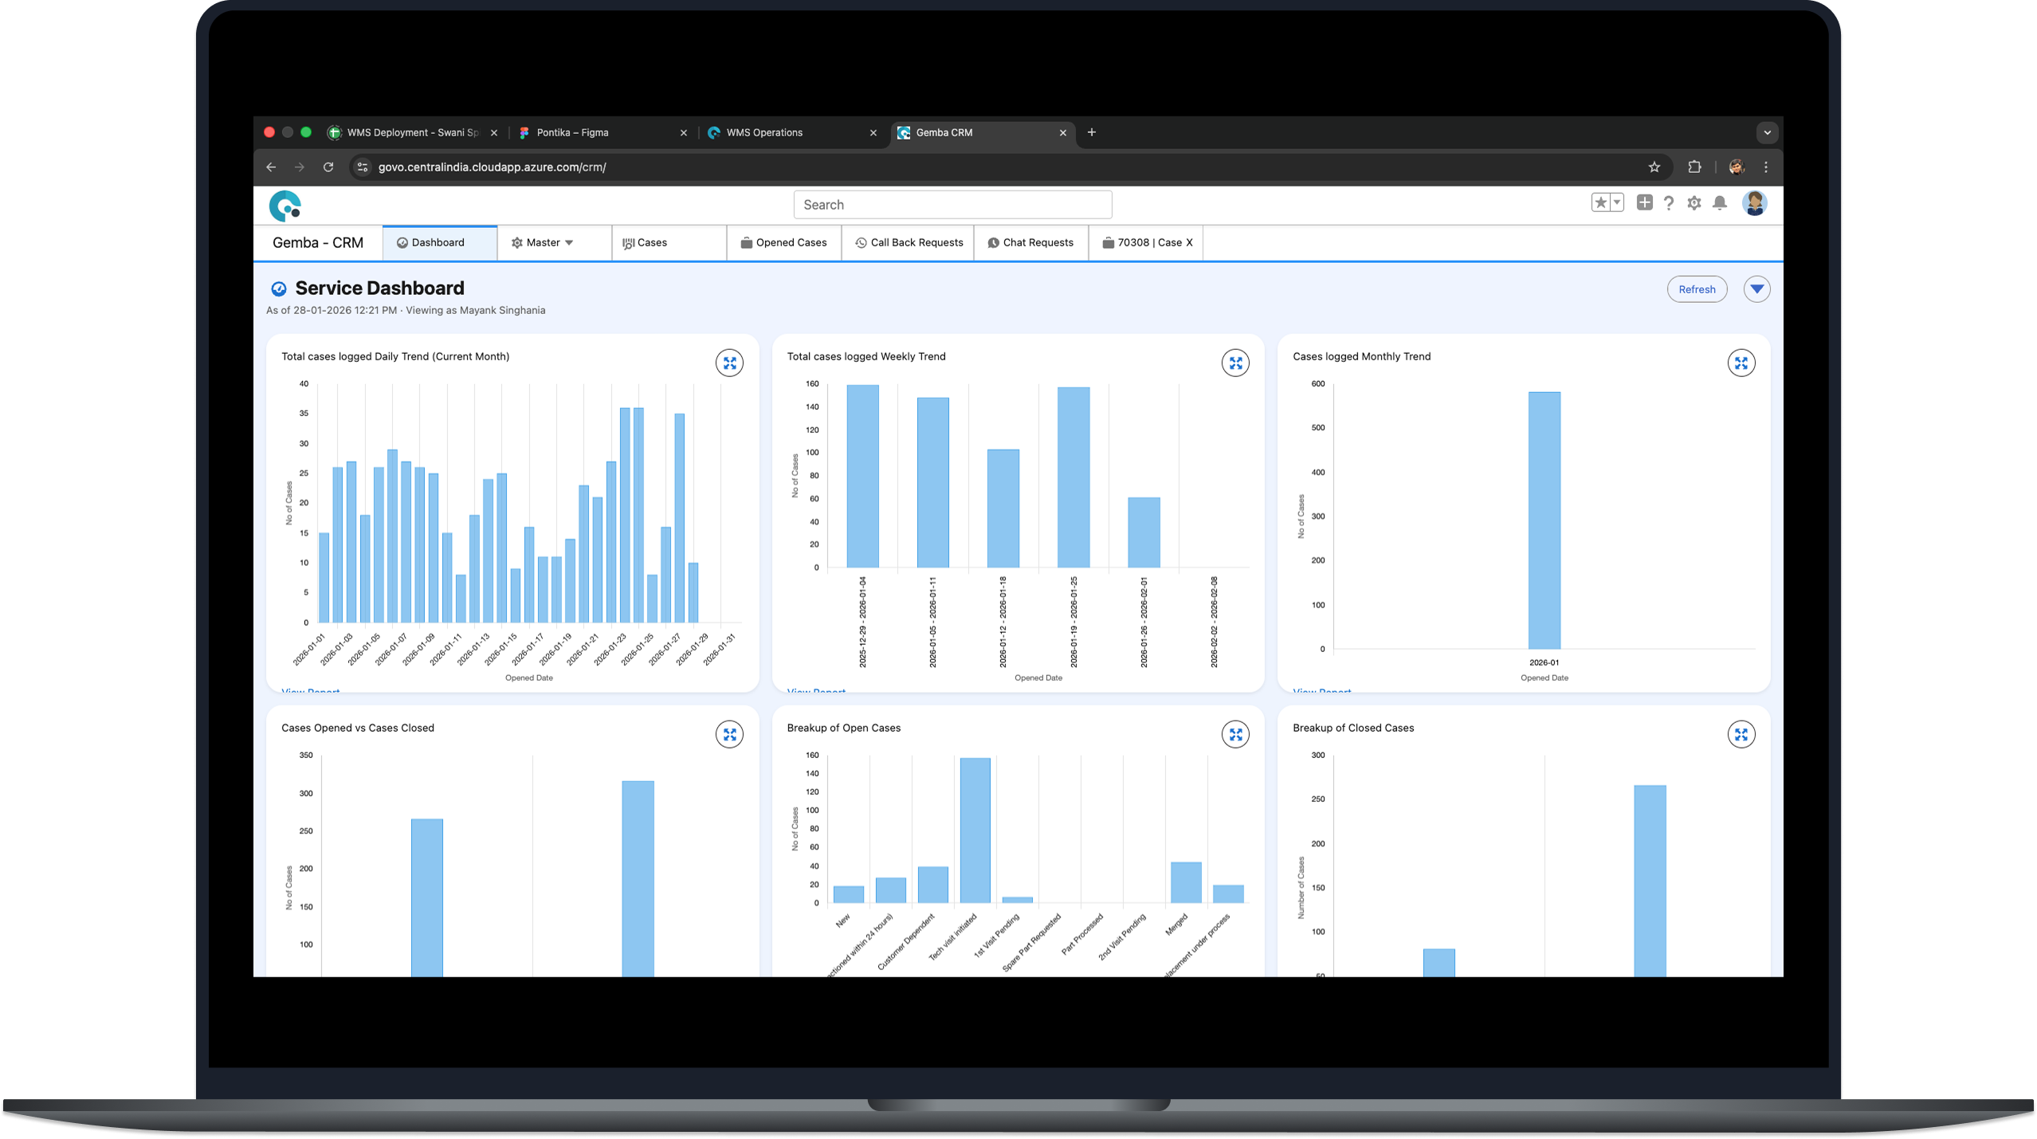This screenshot has width=2037, height=1139.
Task: Open favorites list dropdown arrow
Action: coord(1617,202)
